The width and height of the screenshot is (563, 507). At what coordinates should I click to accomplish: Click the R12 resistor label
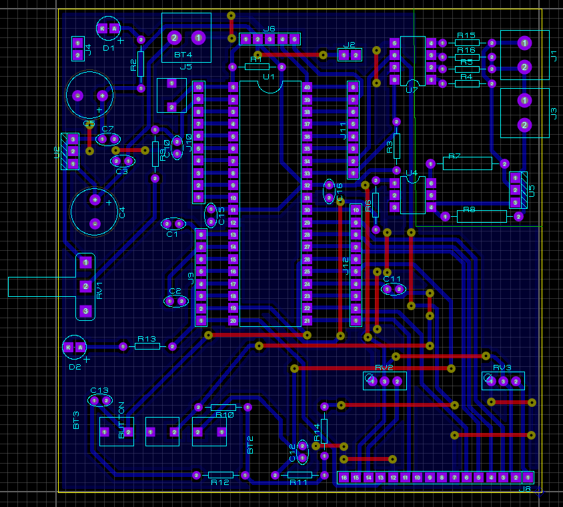coord(220,482)
